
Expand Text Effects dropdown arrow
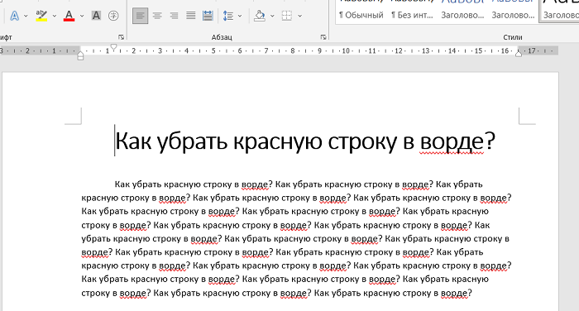coord(26,16)
